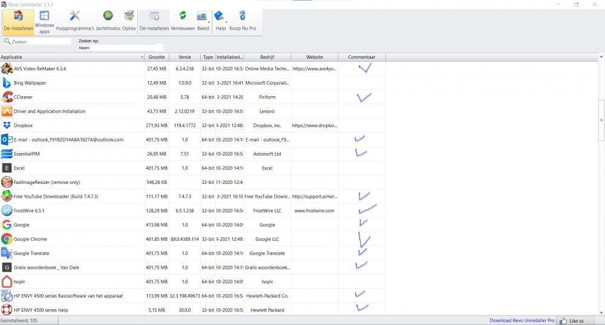Screen dimensions: 605x325
Task: Click Download Revo Uninstaller Pro link
Action: [522, 320]
